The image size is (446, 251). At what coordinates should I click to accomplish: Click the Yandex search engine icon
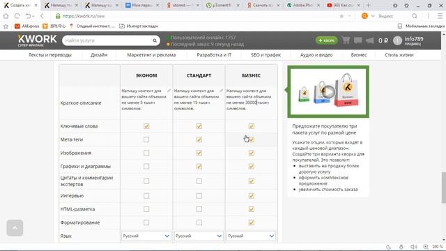(x=364, y=16)
